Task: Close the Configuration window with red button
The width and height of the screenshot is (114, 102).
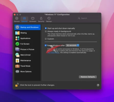Action: click(x=15, y=15)
